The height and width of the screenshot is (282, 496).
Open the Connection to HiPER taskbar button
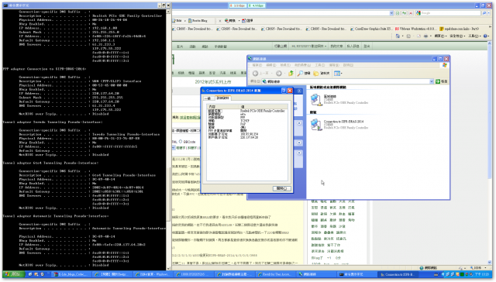(398, 274)
